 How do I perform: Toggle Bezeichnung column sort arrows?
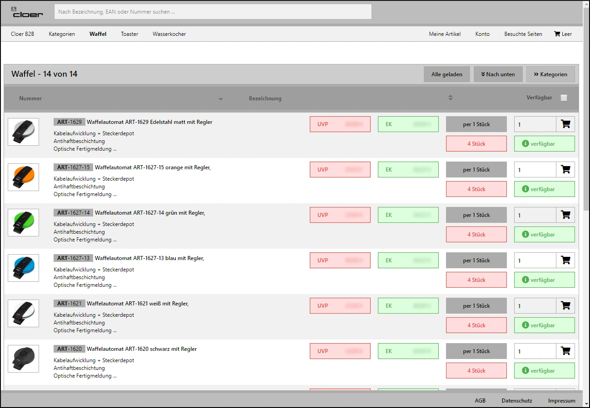click(x=450, y=98)
